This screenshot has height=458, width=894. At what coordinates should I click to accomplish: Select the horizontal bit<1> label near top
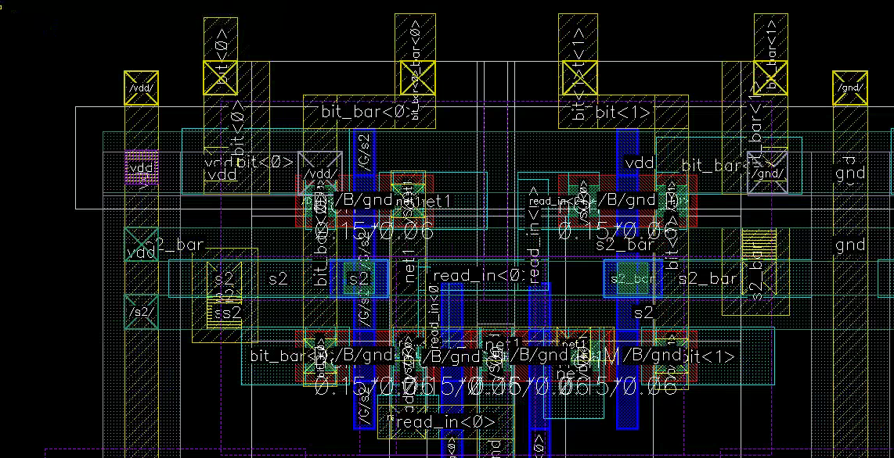point(622,113)
